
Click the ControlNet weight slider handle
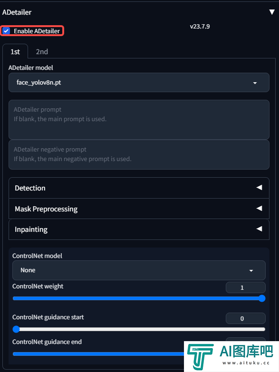(262, 298)
